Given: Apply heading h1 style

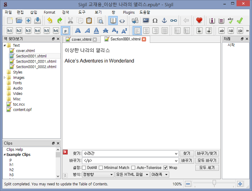Looking at the screenshot, I should [10, 31].
